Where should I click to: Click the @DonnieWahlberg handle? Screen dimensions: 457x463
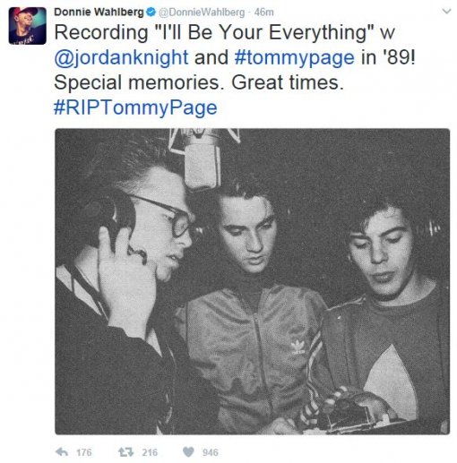coord(202,13)
